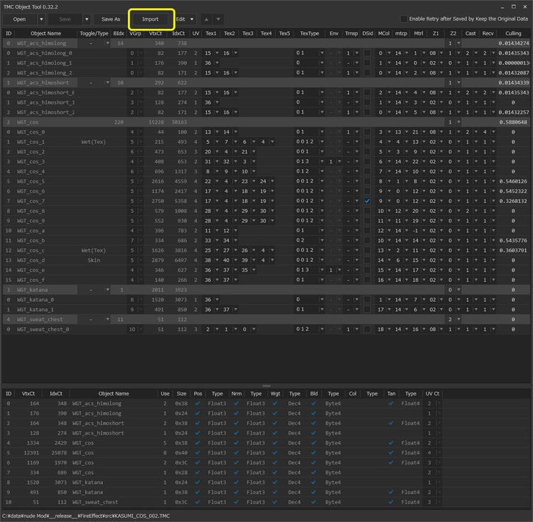The width and height of the screenshot is (533, 522).
Task: Click culling value 0.5880648 on WGT_cos row
Action: (x=513, y=122)
